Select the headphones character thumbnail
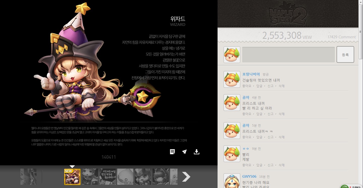363x188 pixels. click(x=161, y=177)
